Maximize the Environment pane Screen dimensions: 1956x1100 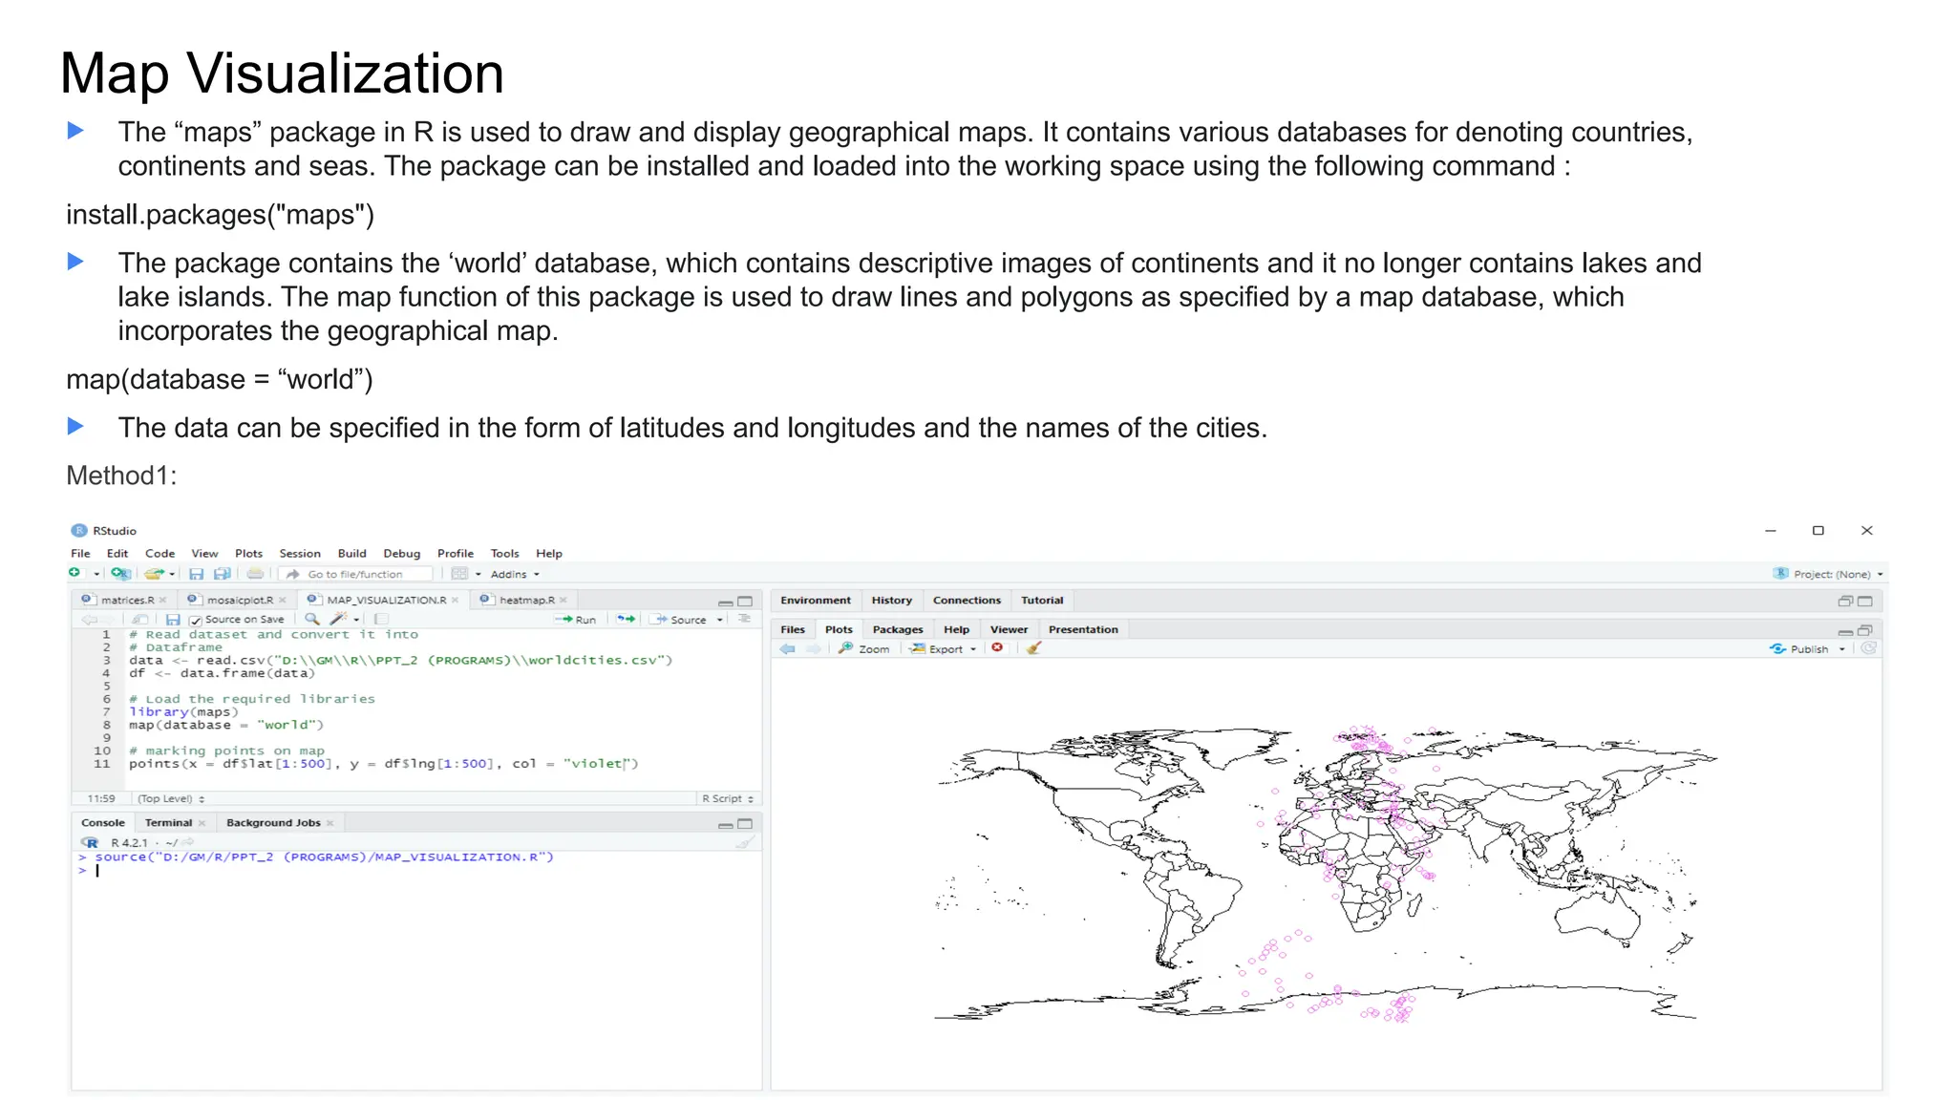[1865, 601]
